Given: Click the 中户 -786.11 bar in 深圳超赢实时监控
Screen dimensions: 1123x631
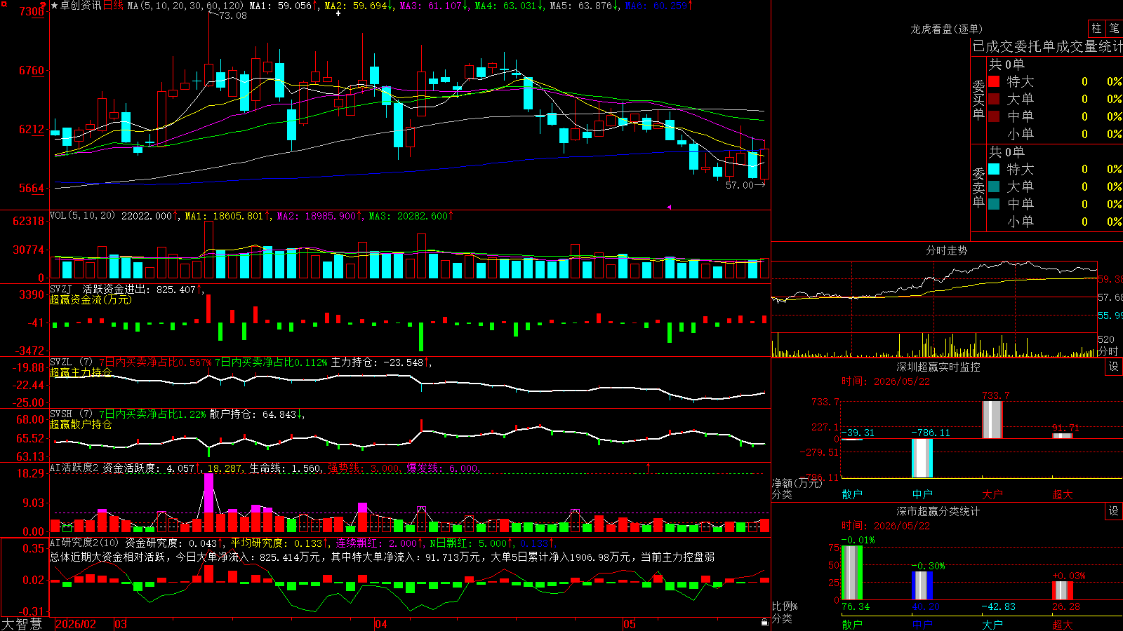Looking at the screenshot, I should [x=922, y=458].
